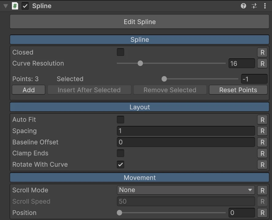272x220 pixels.
Task: Click the Points: 3 label
Action: pyautogui.click(x=25, y=79)
